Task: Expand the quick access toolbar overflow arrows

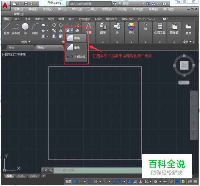Action: click(37, 4)
